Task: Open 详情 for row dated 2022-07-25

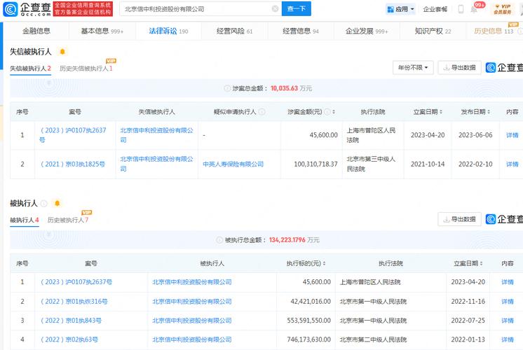Action: [508, 321]
